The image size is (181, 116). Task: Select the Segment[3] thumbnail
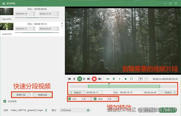7,26
